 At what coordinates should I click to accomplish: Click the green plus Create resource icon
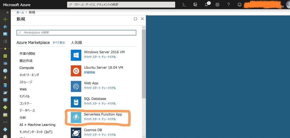(x=5, y=19)
